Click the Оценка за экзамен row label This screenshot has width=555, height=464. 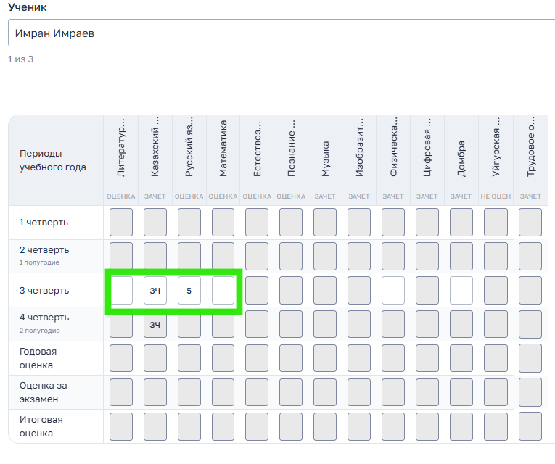(44, 392)
